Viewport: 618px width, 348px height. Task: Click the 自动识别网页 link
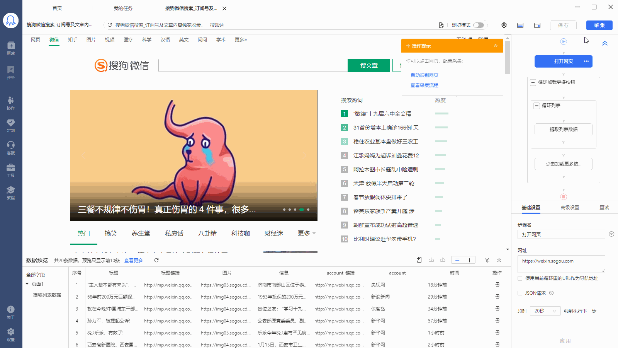click(x=424, y=75)
